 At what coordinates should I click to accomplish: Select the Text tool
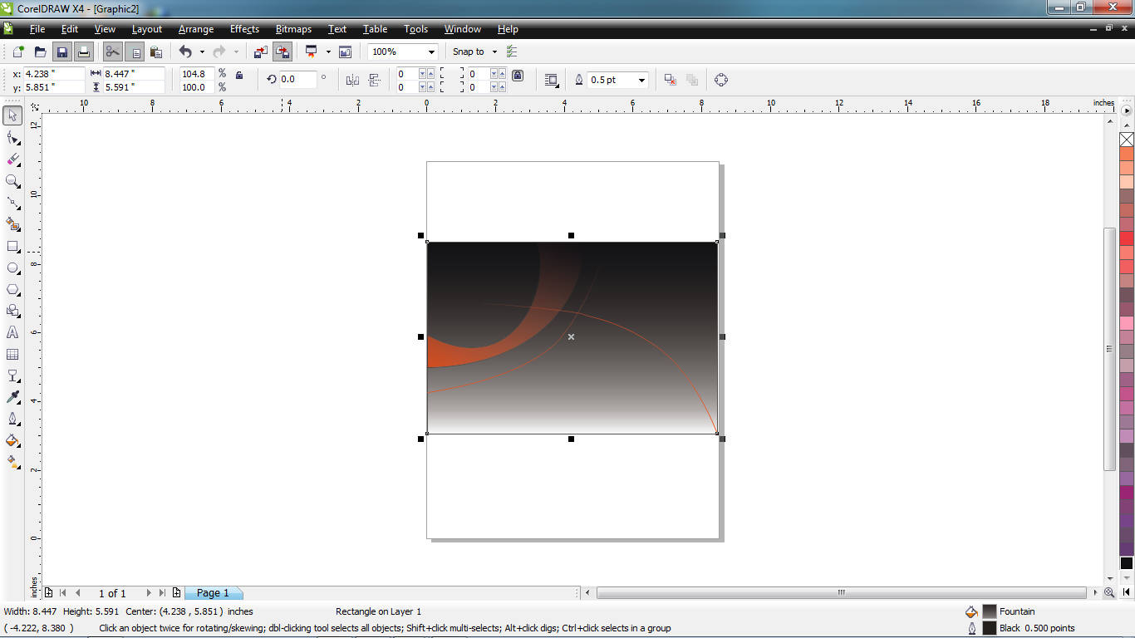(x=12, y=332)
